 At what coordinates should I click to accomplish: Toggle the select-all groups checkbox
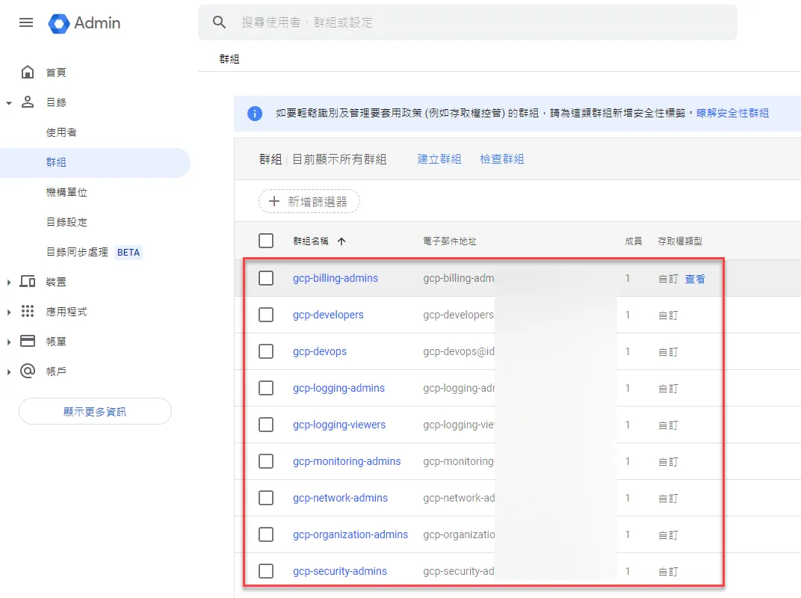[266, 241]
